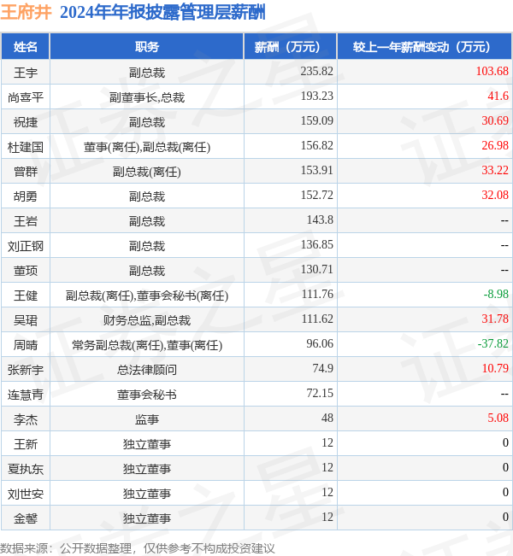Click the data source note 数据来源
Image resolution: width=513 pixels, height=556 pixels.
coord(138,548)
